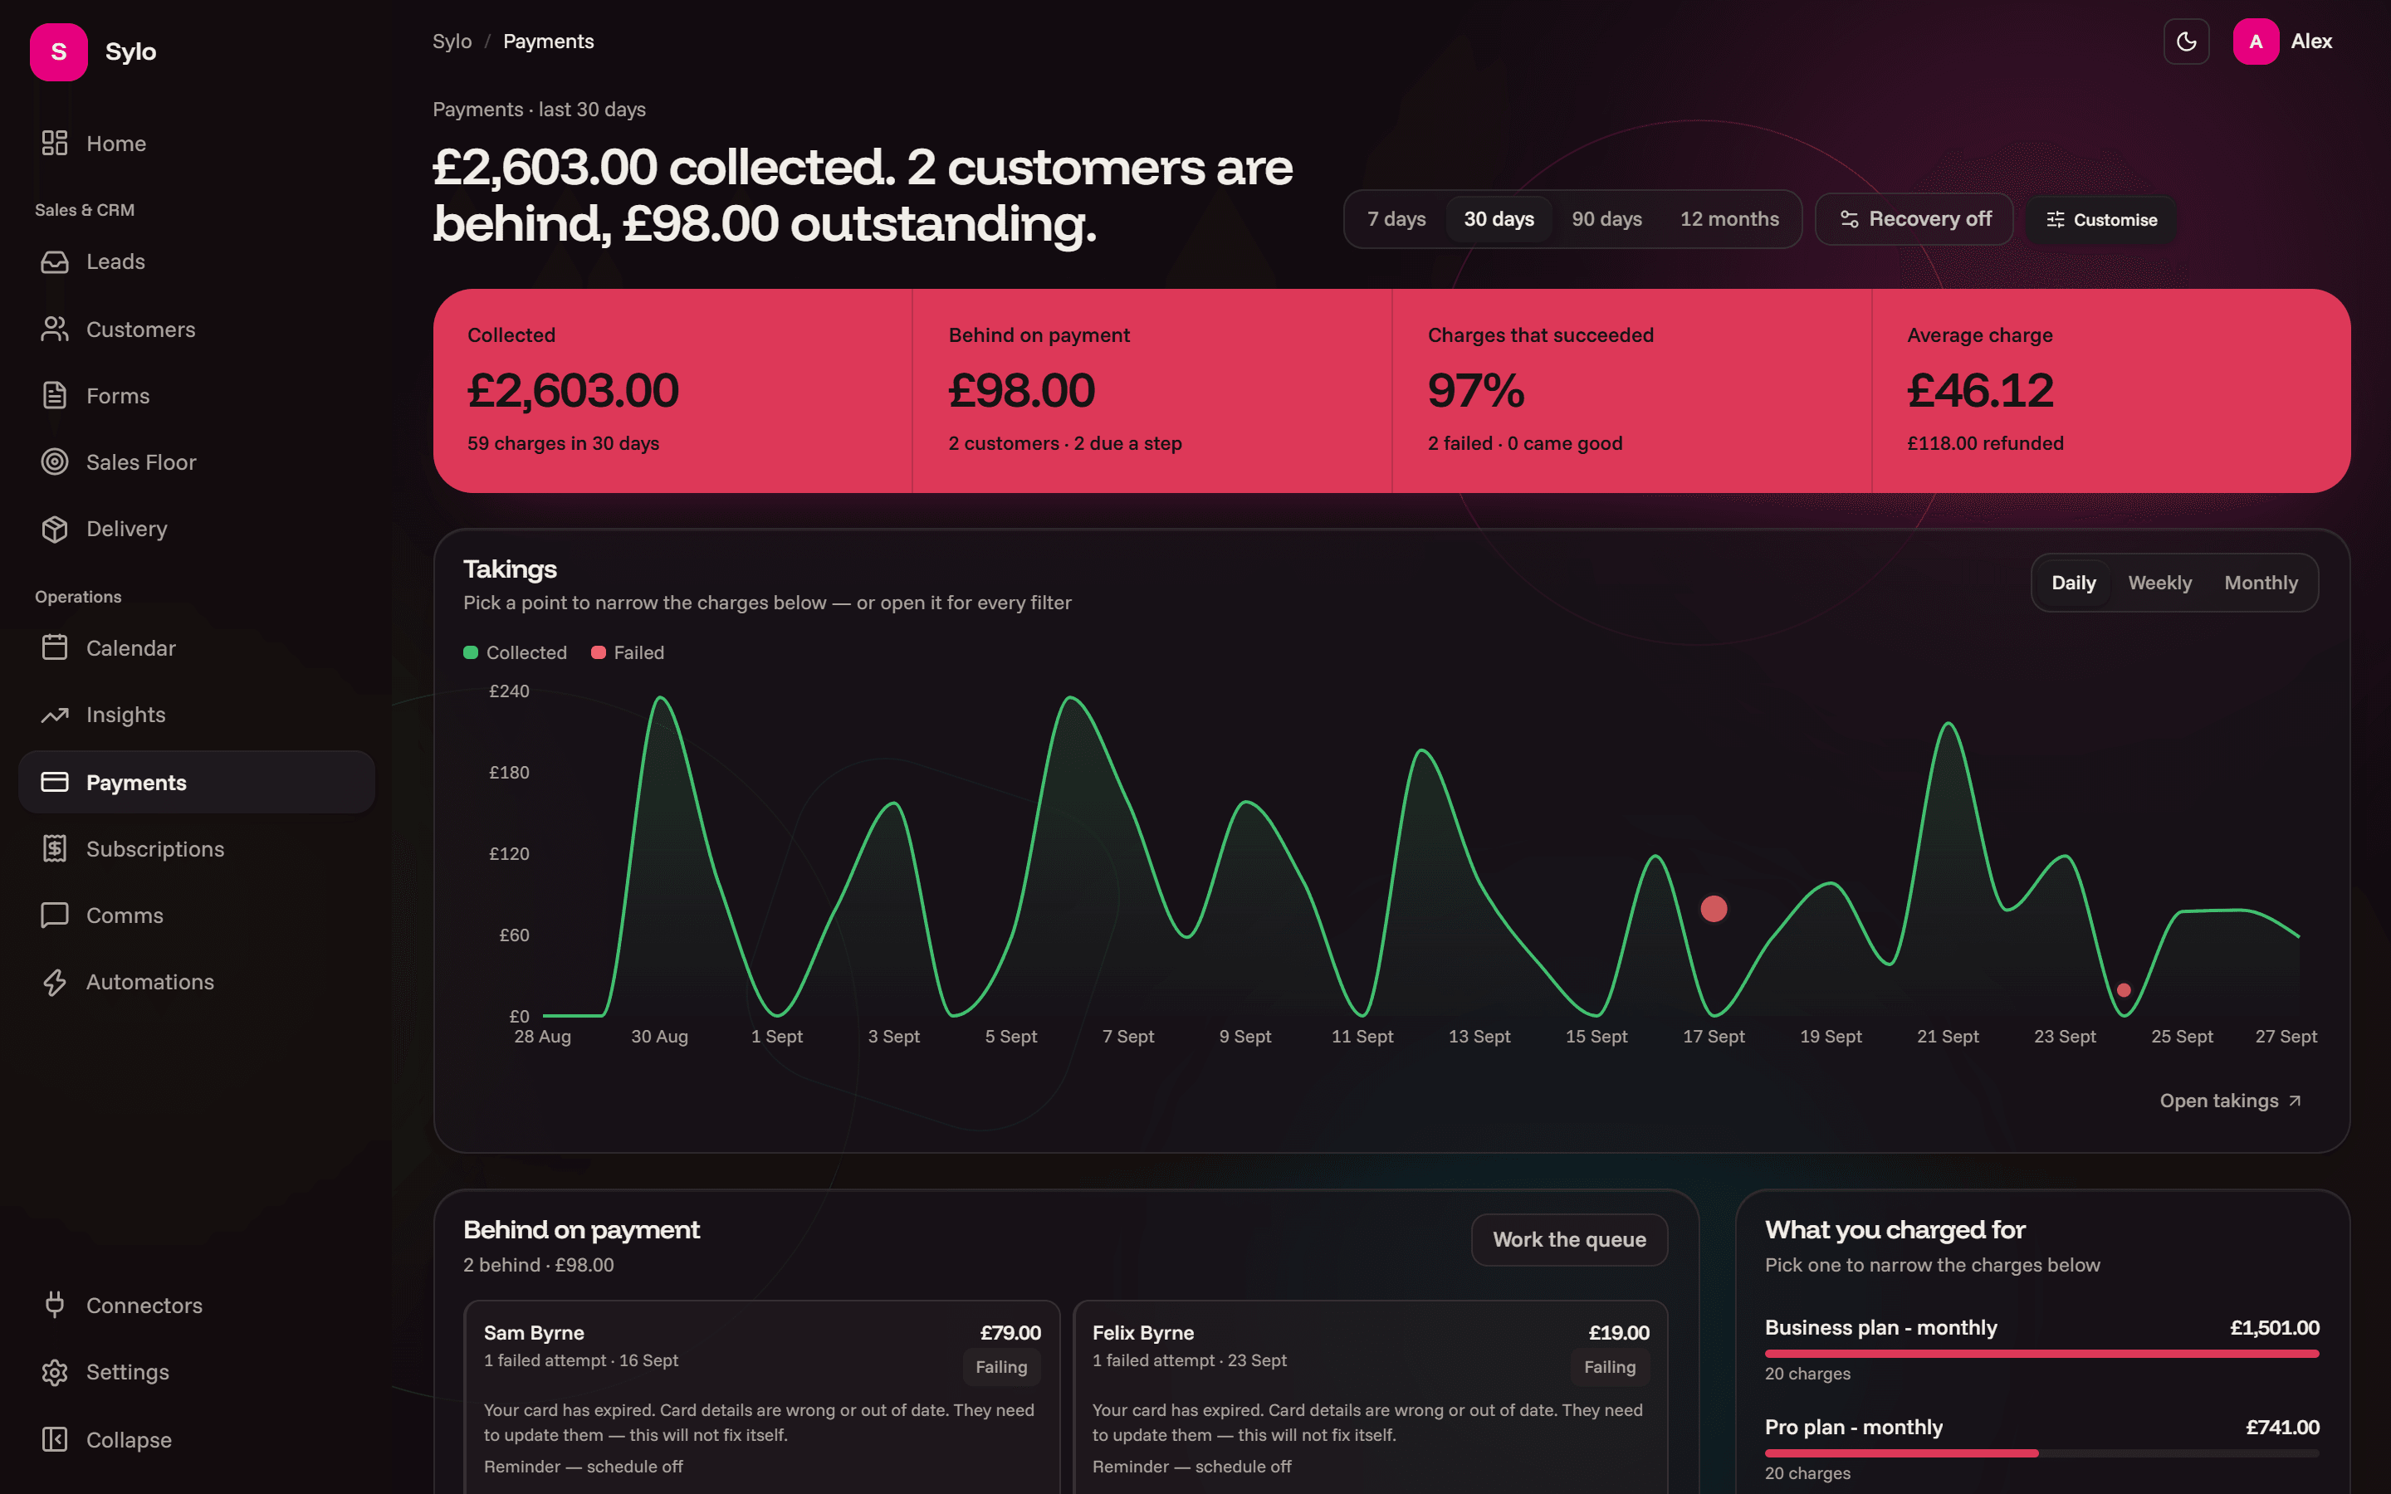Open the Sales Floor target icon
2391x1494 pixels.
pos(54,461)
